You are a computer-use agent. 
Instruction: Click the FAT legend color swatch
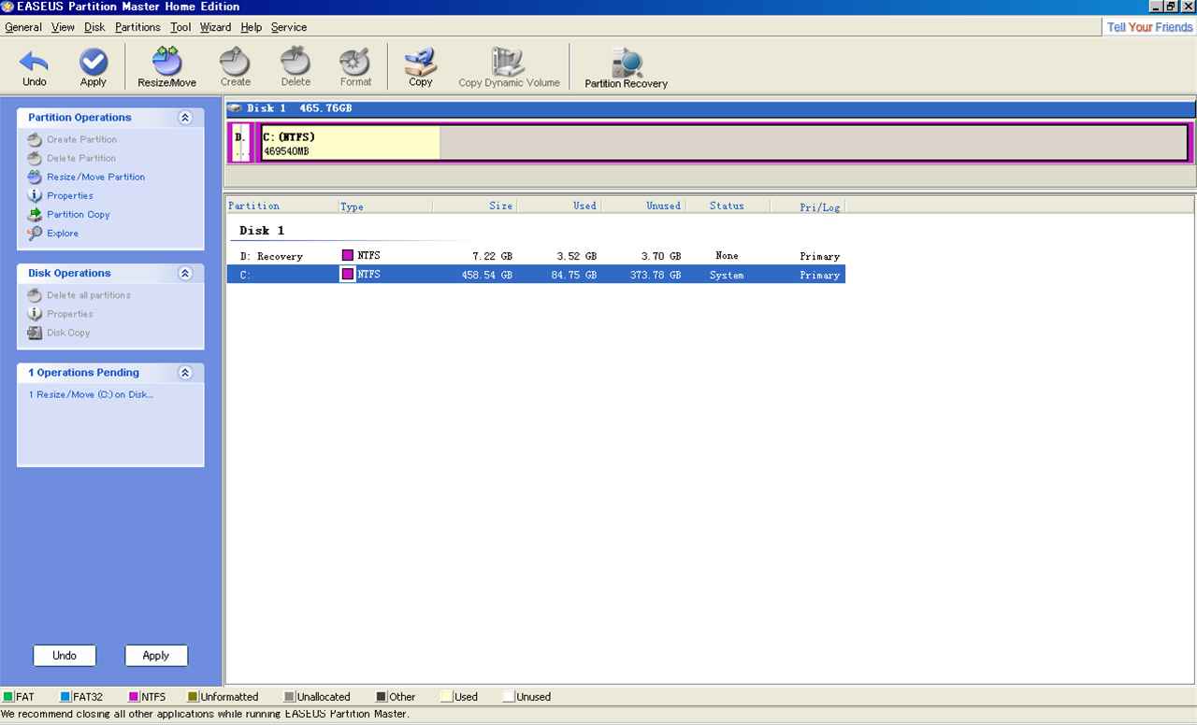coord(8,697)
